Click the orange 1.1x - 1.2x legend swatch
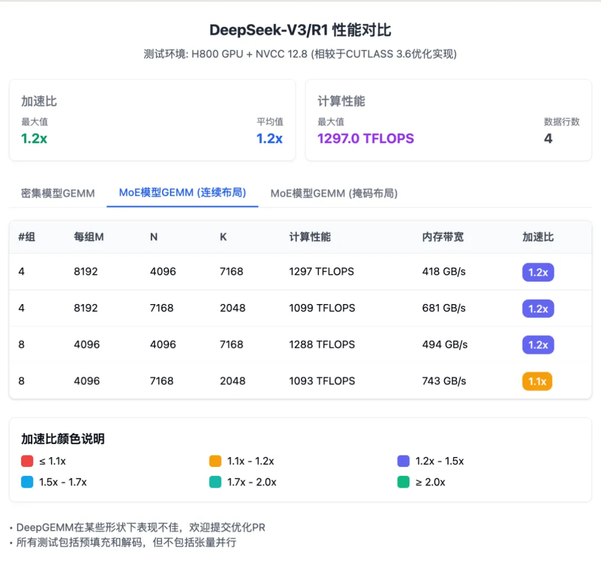Screen dimensions: 601x566 pyautogui.click(x=215, y=461)
